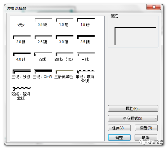Choose the 1.0 磅 border style

[x=65, y=22]
